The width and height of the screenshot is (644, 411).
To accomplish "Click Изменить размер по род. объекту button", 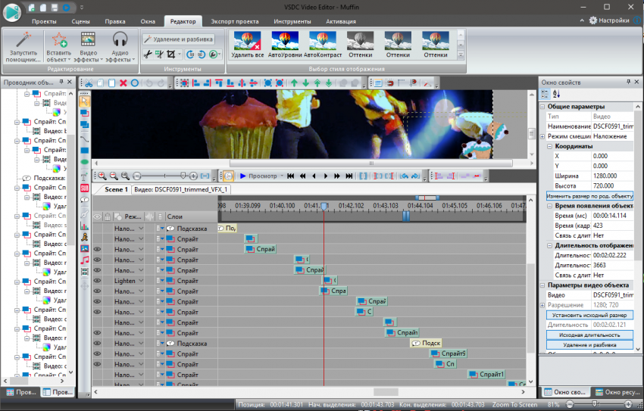I will coord(589,196).
